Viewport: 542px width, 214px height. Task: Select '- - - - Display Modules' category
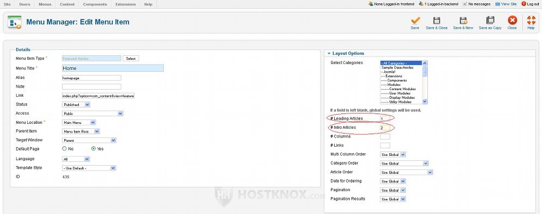coord(401,98)
